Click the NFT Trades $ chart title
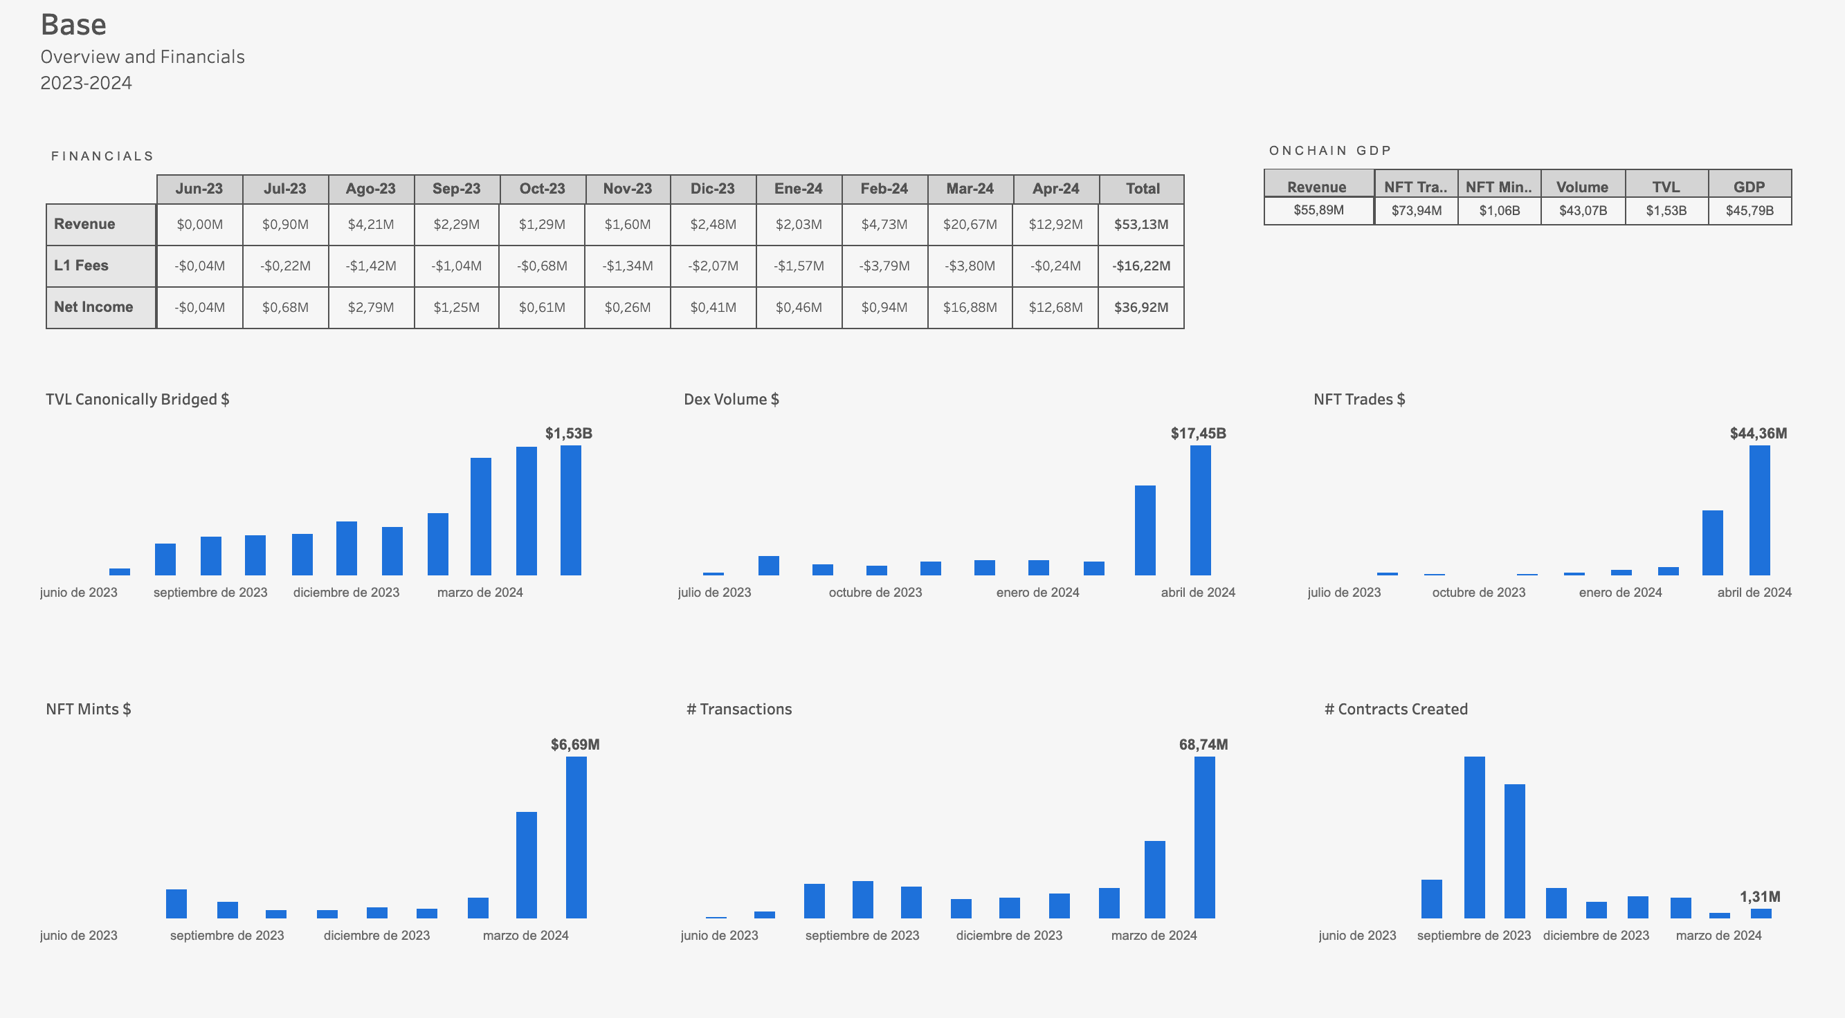The image size is (1845, 1018). tap(1358, 400)
